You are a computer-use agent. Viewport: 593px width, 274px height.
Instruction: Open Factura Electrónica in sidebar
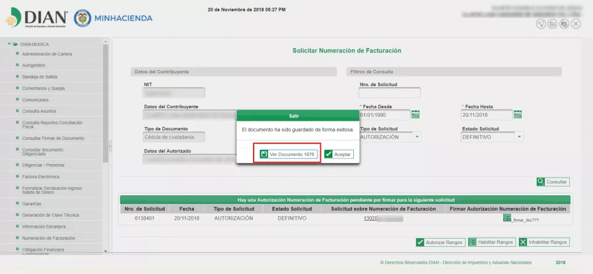coord(41,176)
